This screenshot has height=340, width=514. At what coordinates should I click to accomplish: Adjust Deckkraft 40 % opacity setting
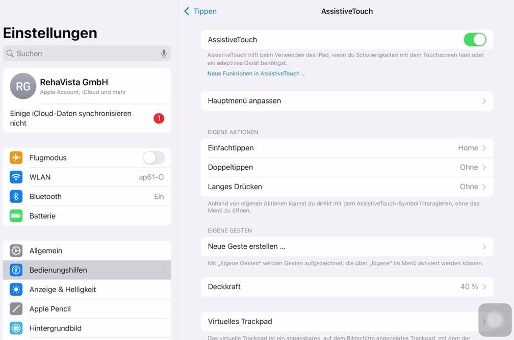coord(347,286)
